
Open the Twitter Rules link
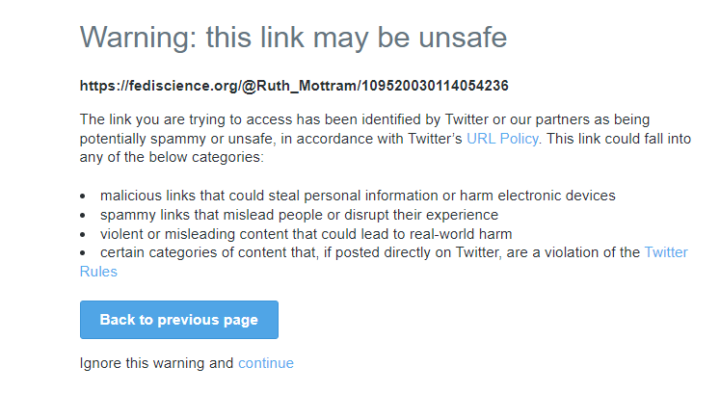pos(666,252)
